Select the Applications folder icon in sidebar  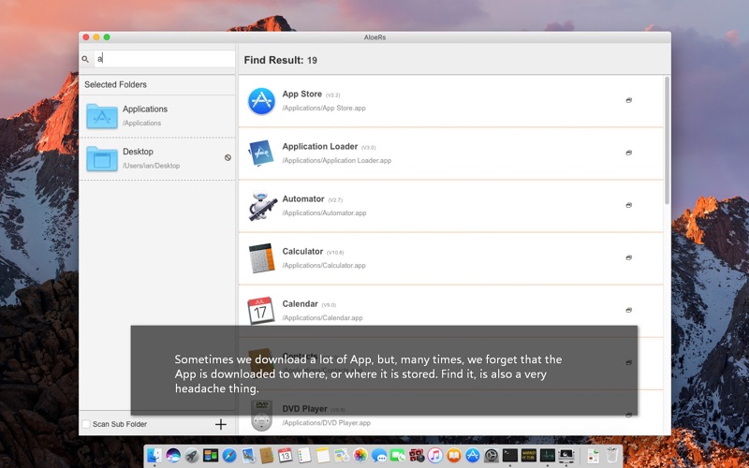click(x=102, y=116)
